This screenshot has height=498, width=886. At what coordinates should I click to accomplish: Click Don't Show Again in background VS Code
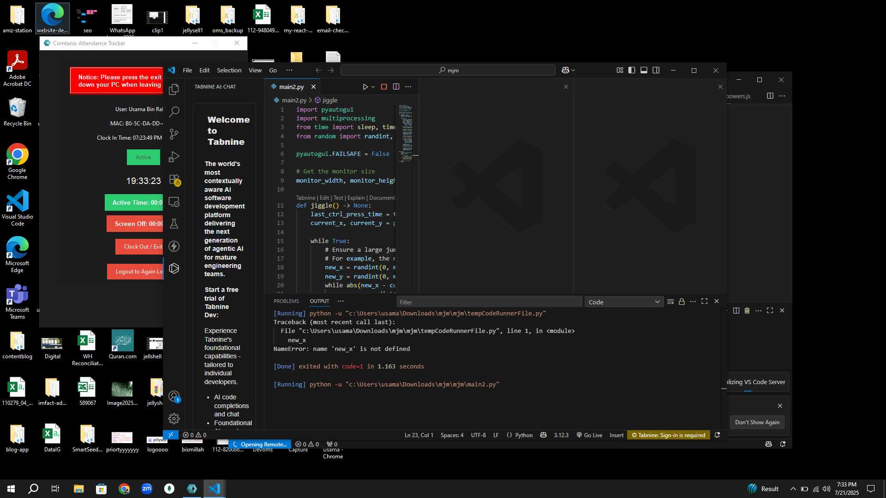[x=757, y=422]
